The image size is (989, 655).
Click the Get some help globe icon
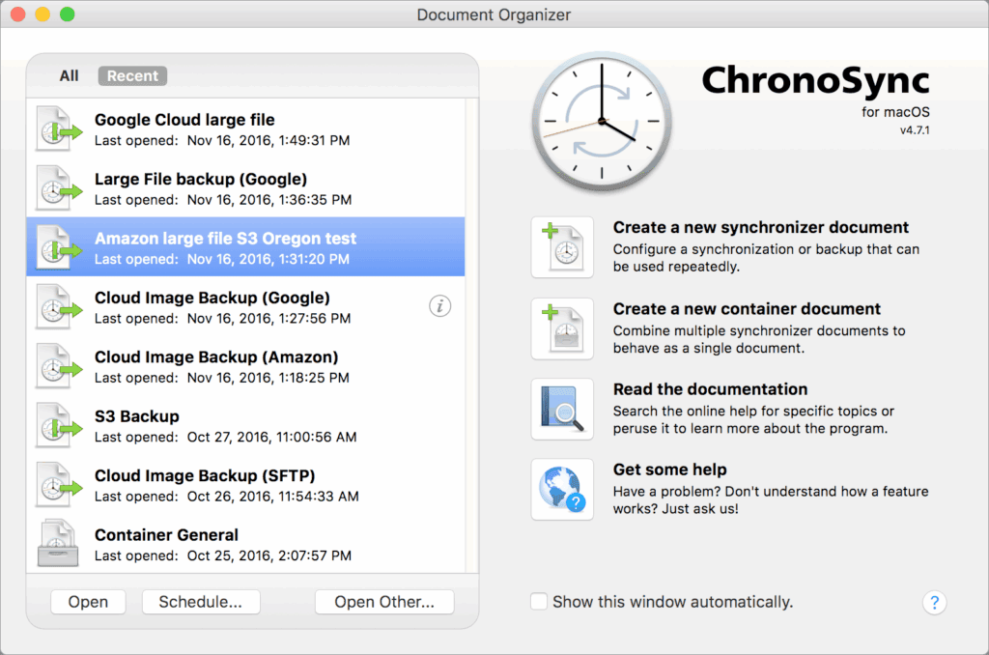tap(562, 490)
